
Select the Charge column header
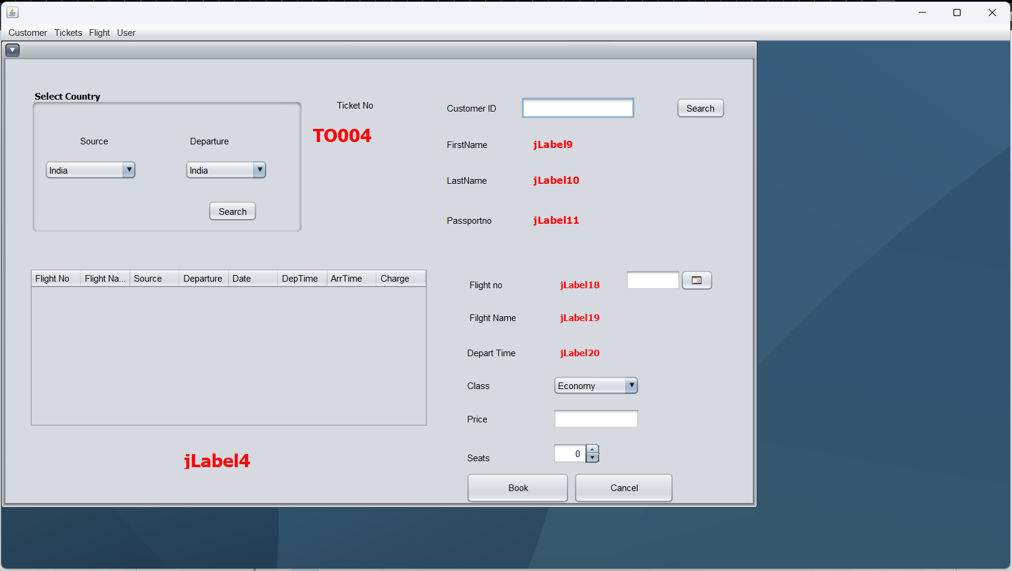coord(395,278)
